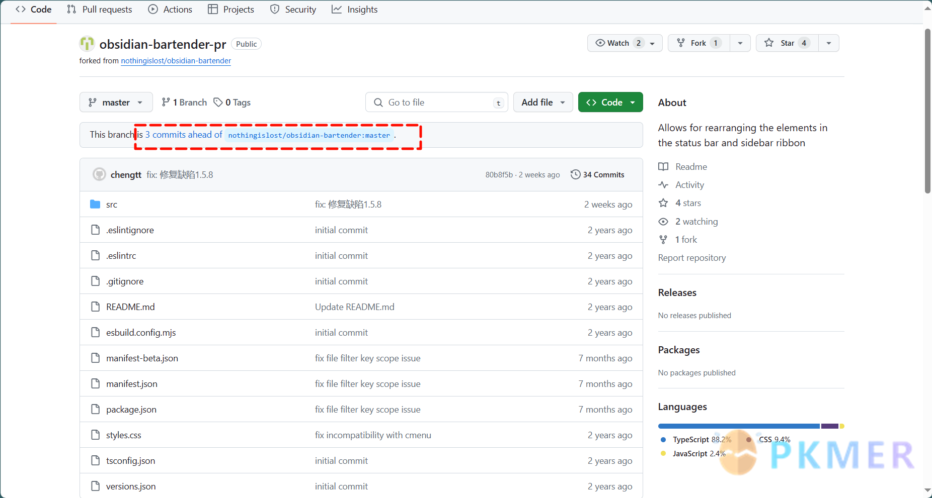932x498 pixels.
Task: Open the fix incompatibility with cmenu commit
Action: tap(373, 435)
